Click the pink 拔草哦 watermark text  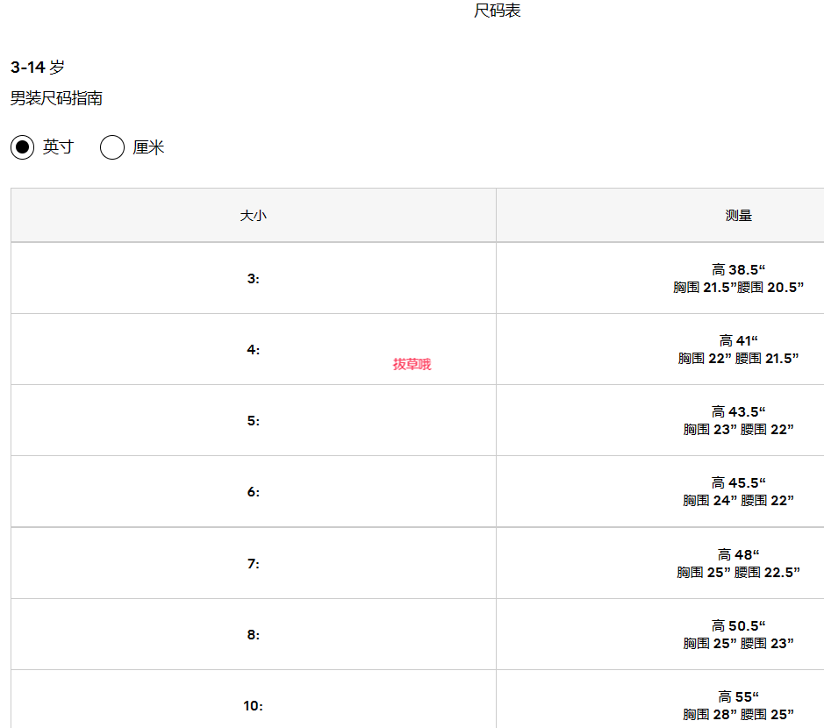pyautogui.click(x=412, y=364)
